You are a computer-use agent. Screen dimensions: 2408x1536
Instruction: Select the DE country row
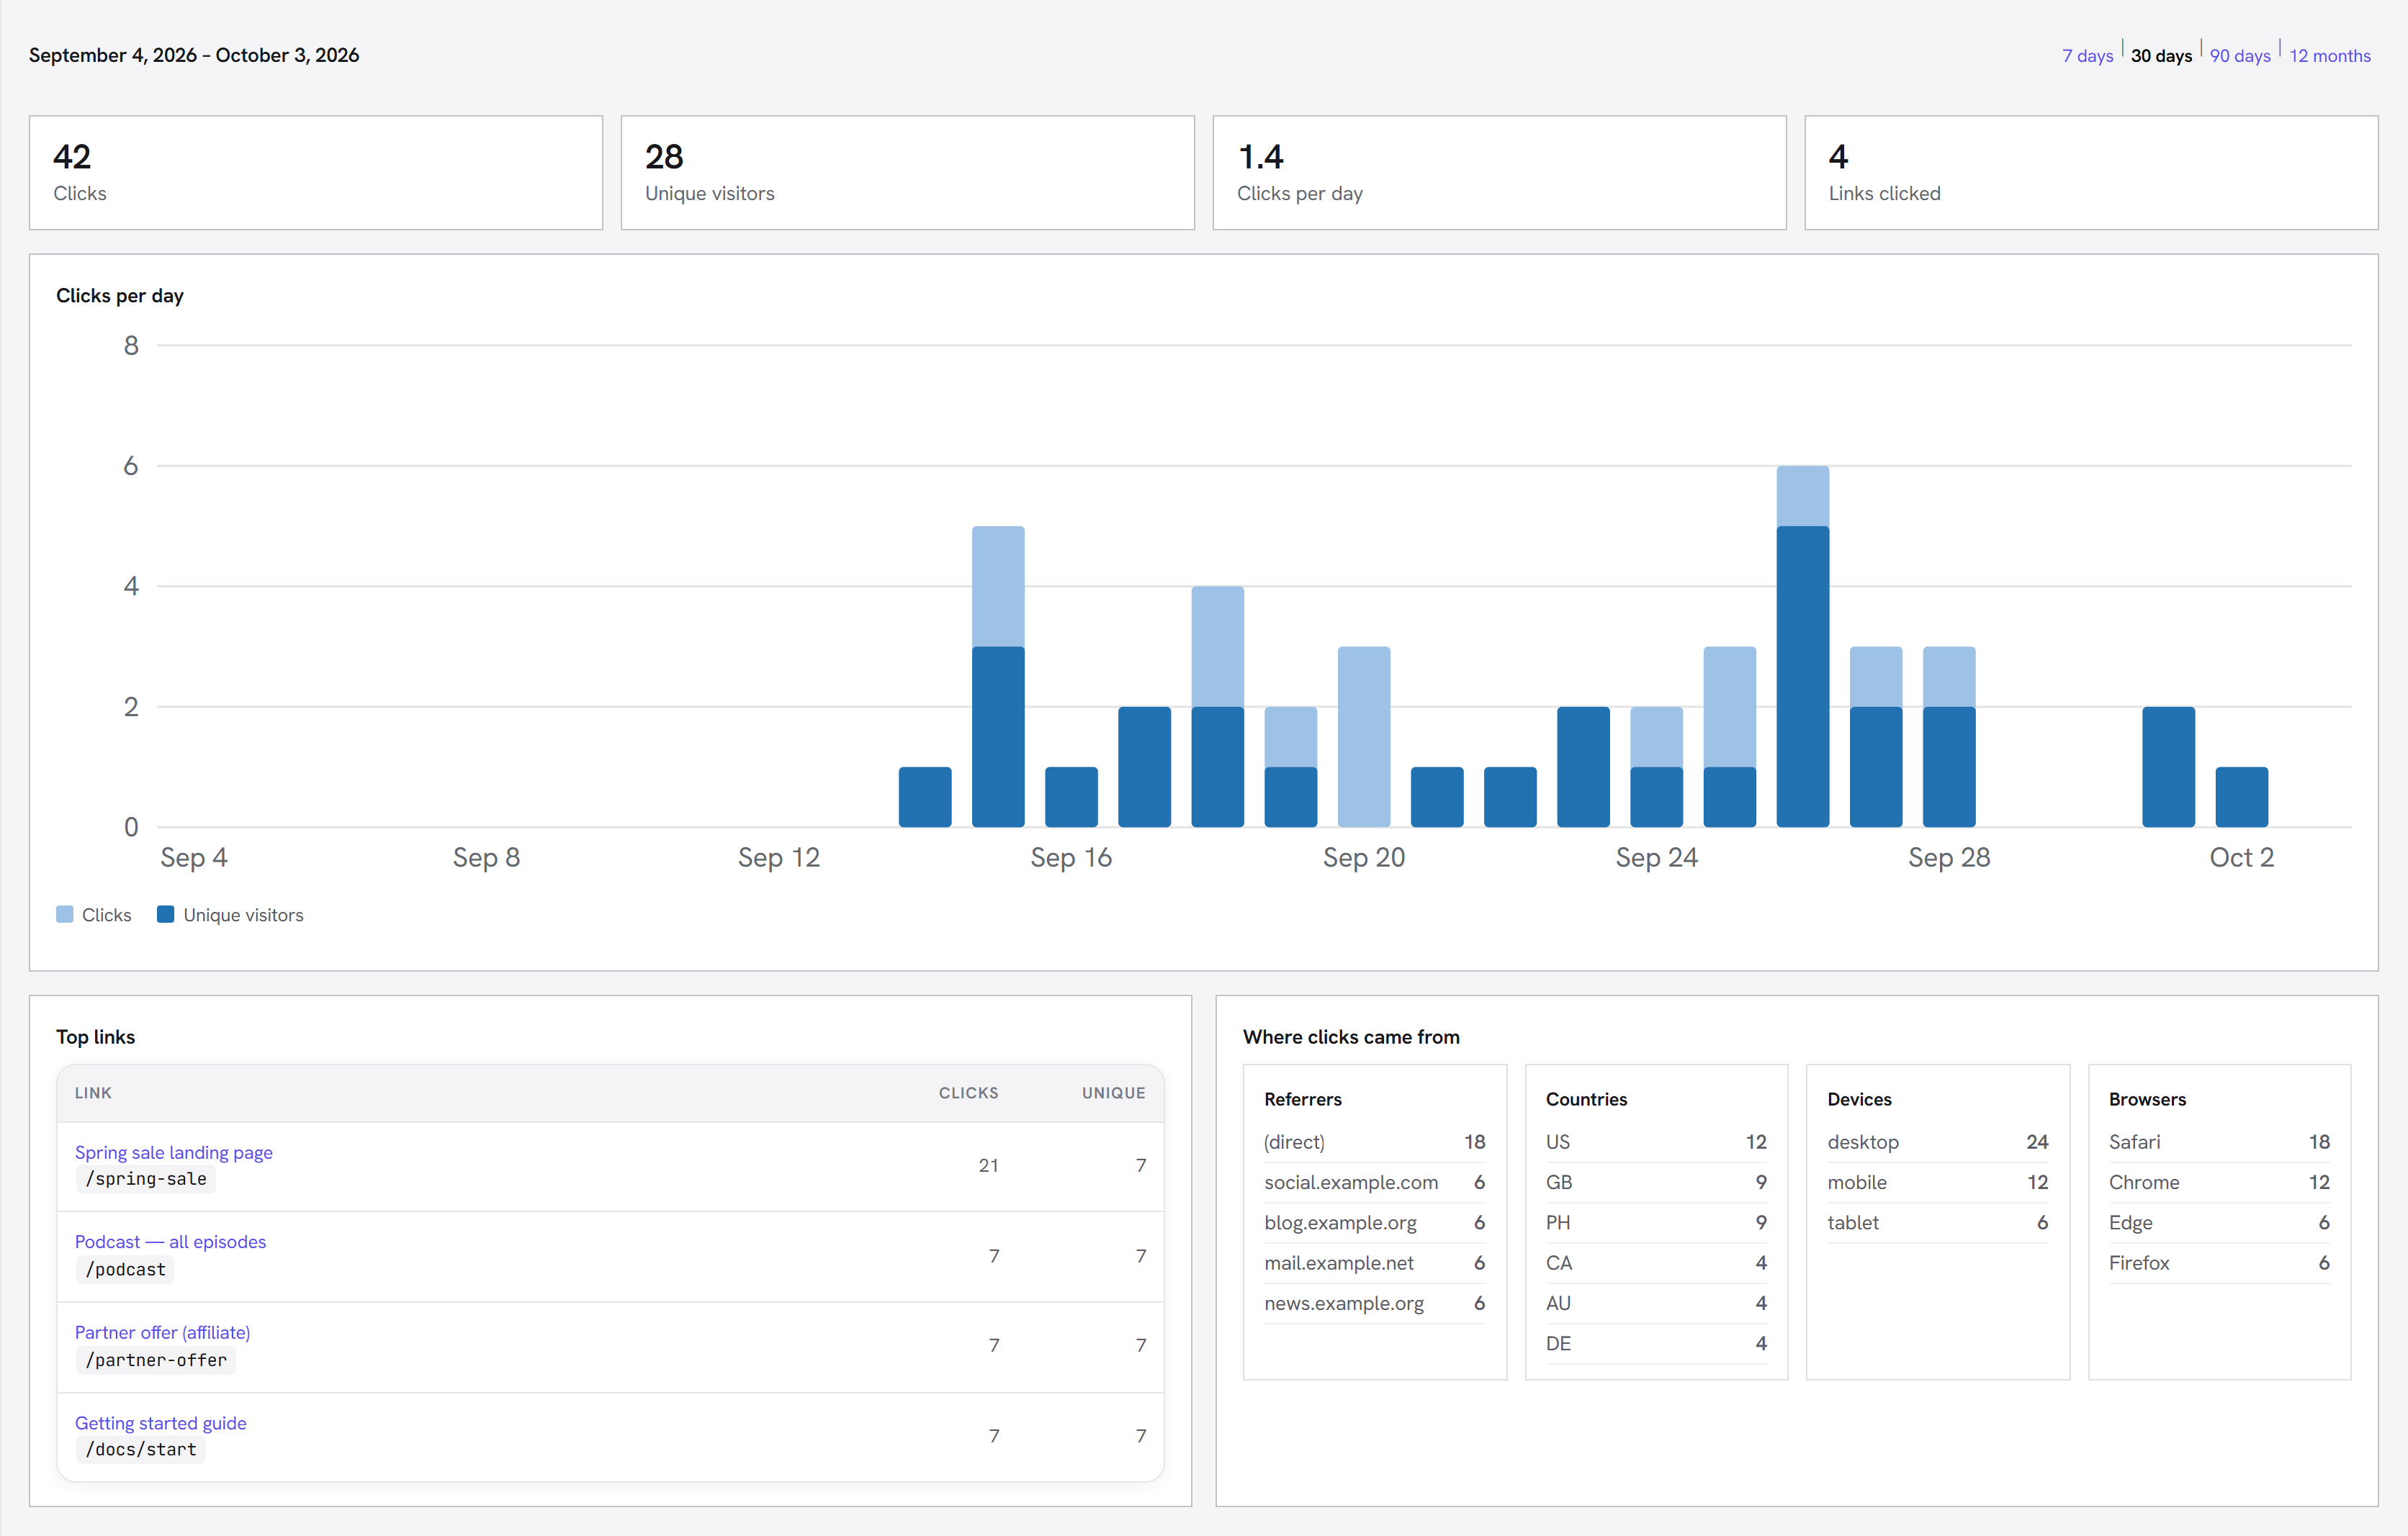[x=1656, y=1343]
